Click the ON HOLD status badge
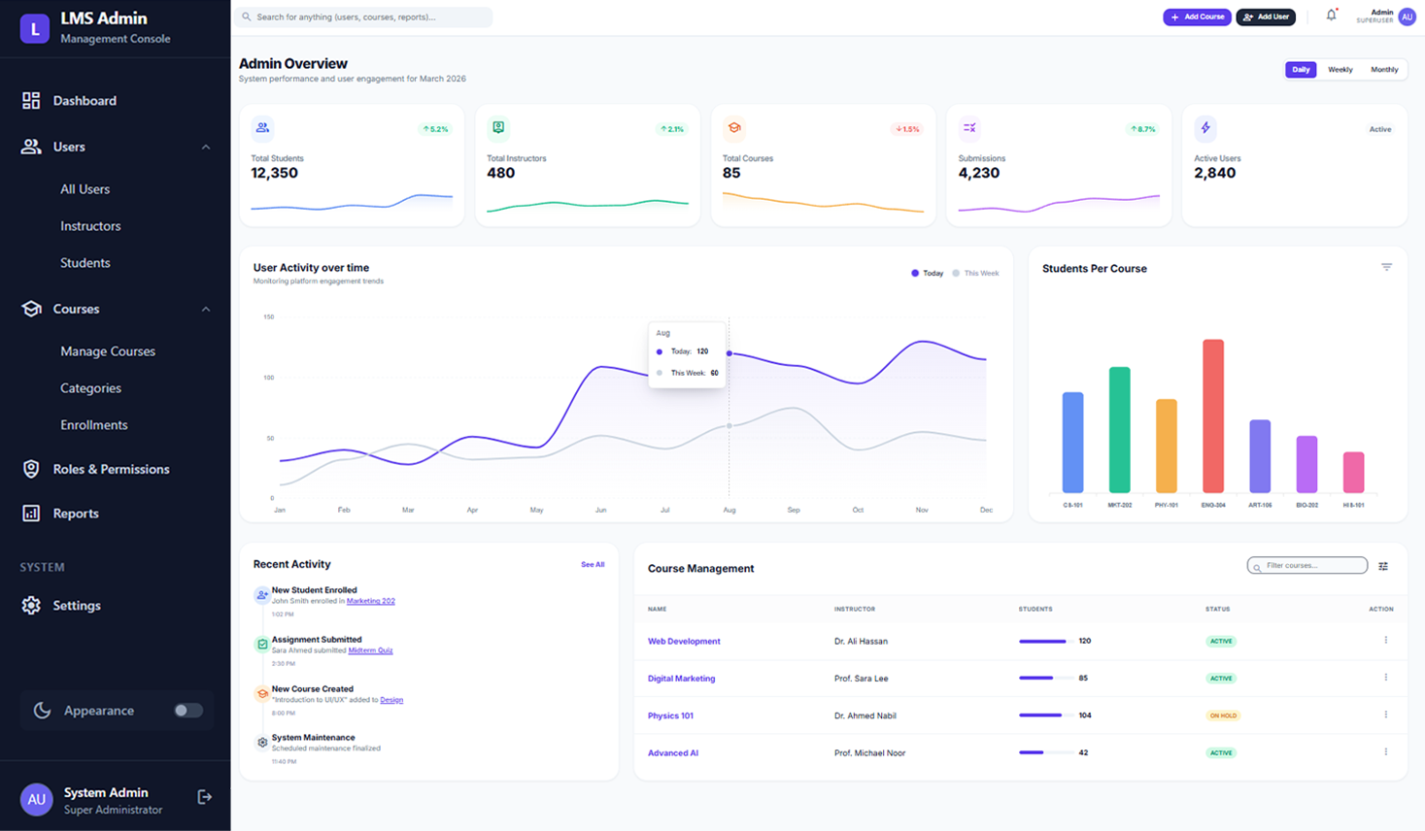This screenshot has height=831, width=1425. (x=1223, y=716)
